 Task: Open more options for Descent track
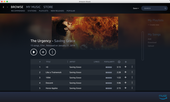pos(132,83)
